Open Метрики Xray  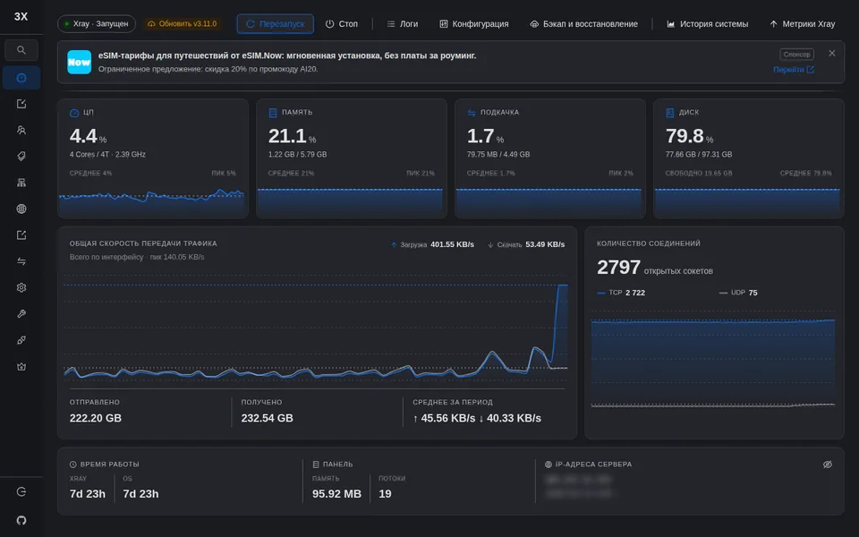(x=802, y=24)
